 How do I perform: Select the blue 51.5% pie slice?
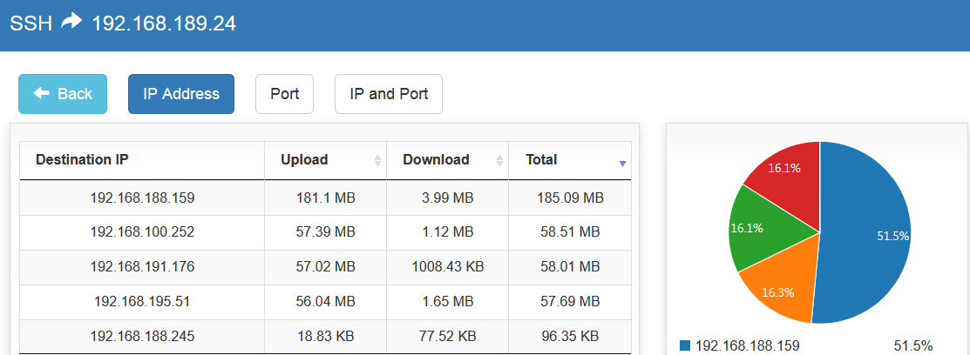click(867, 235)
